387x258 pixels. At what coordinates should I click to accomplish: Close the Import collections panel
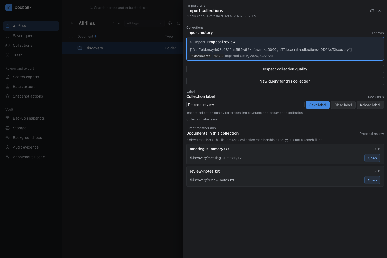pyautogui.click(x=379, y=11)
